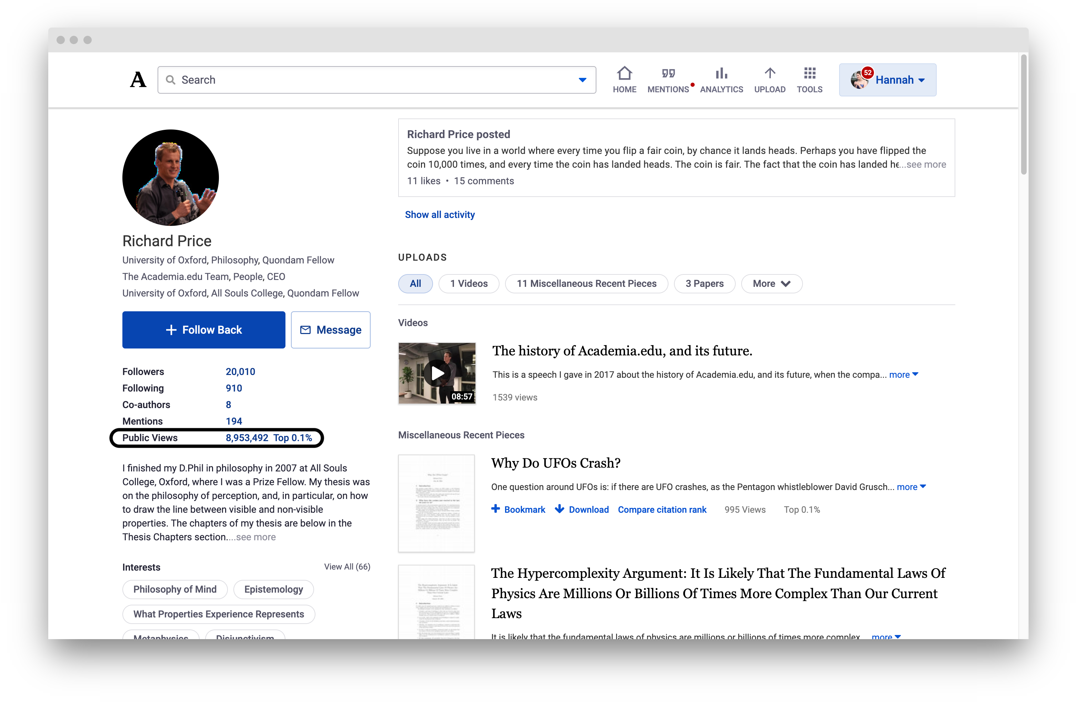Click Download arrow icon for UFOs paper
Image resolution: width=1077 pixels, height=708 pixels.
559,509
